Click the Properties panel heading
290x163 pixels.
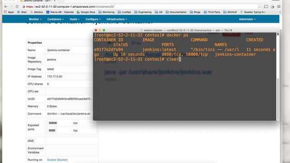pos(35,43)
